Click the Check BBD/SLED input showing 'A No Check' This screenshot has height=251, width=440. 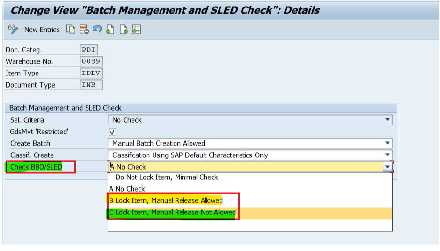tap(246, 167)
